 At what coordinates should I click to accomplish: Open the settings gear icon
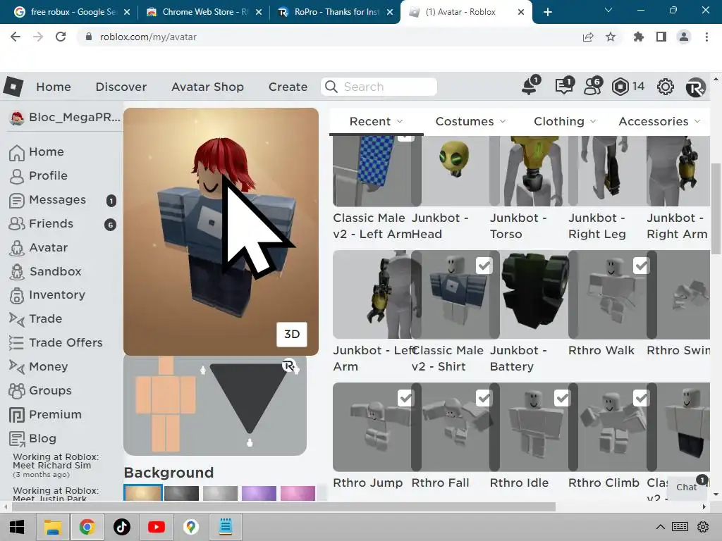[666, 87]
